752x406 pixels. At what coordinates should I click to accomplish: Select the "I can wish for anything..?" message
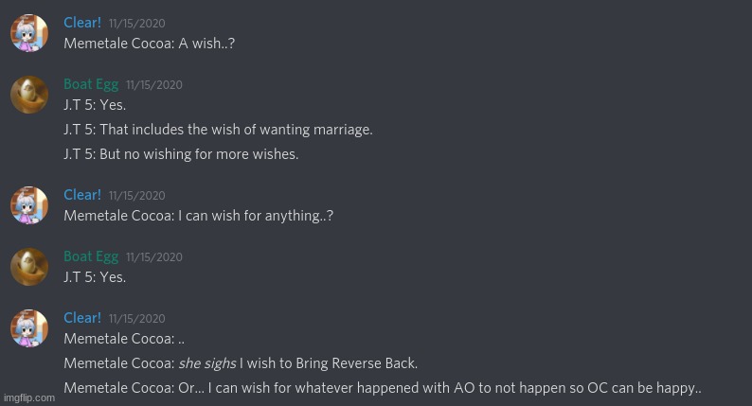(x=198, y=216)
